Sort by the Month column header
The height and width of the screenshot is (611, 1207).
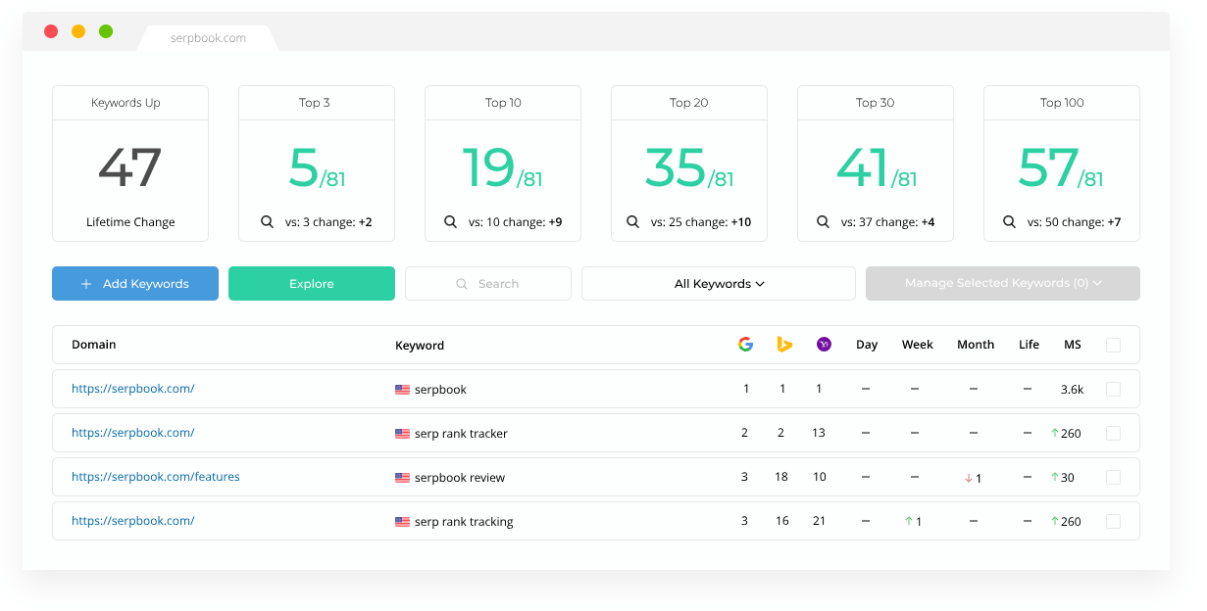pos(976,345)
